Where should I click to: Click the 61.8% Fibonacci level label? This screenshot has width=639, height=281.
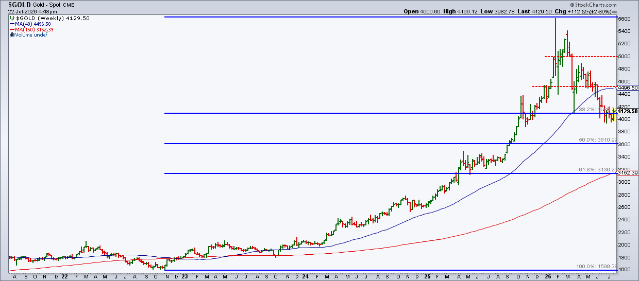(598, 170)
